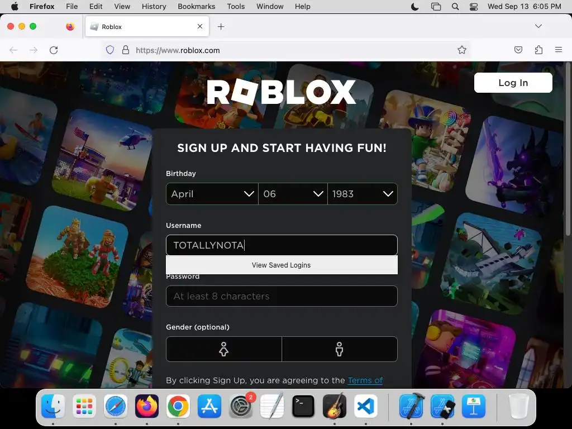Open the Terms of Use link

click(x=365, y=380)
